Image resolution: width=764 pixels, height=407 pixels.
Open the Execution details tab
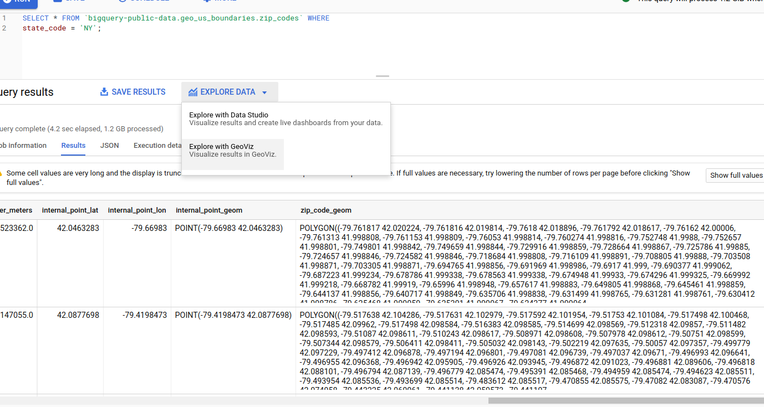coord(157,146)
